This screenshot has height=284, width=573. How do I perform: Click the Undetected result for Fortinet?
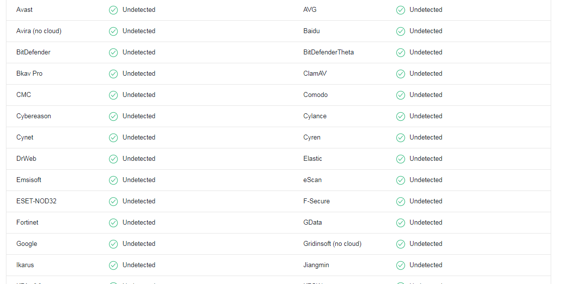coord(139,223)
